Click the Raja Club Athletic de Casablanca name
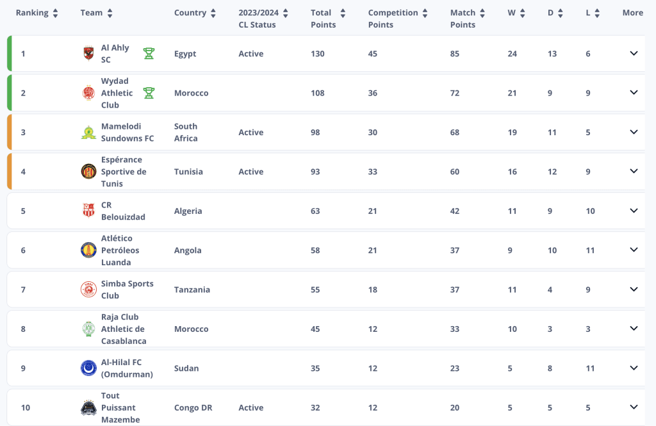Screen dimensions: 656x426 tap(124, 329)
